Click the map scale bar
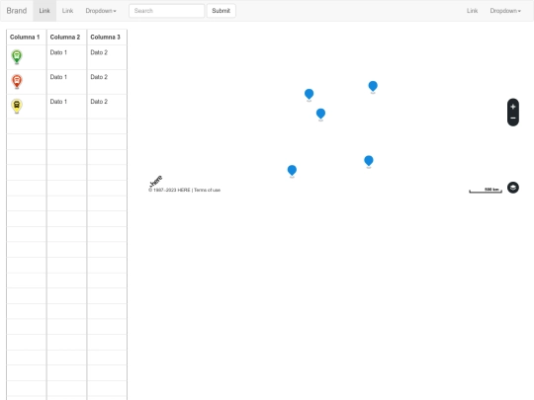Screen dimensions: 534x400 486,191
